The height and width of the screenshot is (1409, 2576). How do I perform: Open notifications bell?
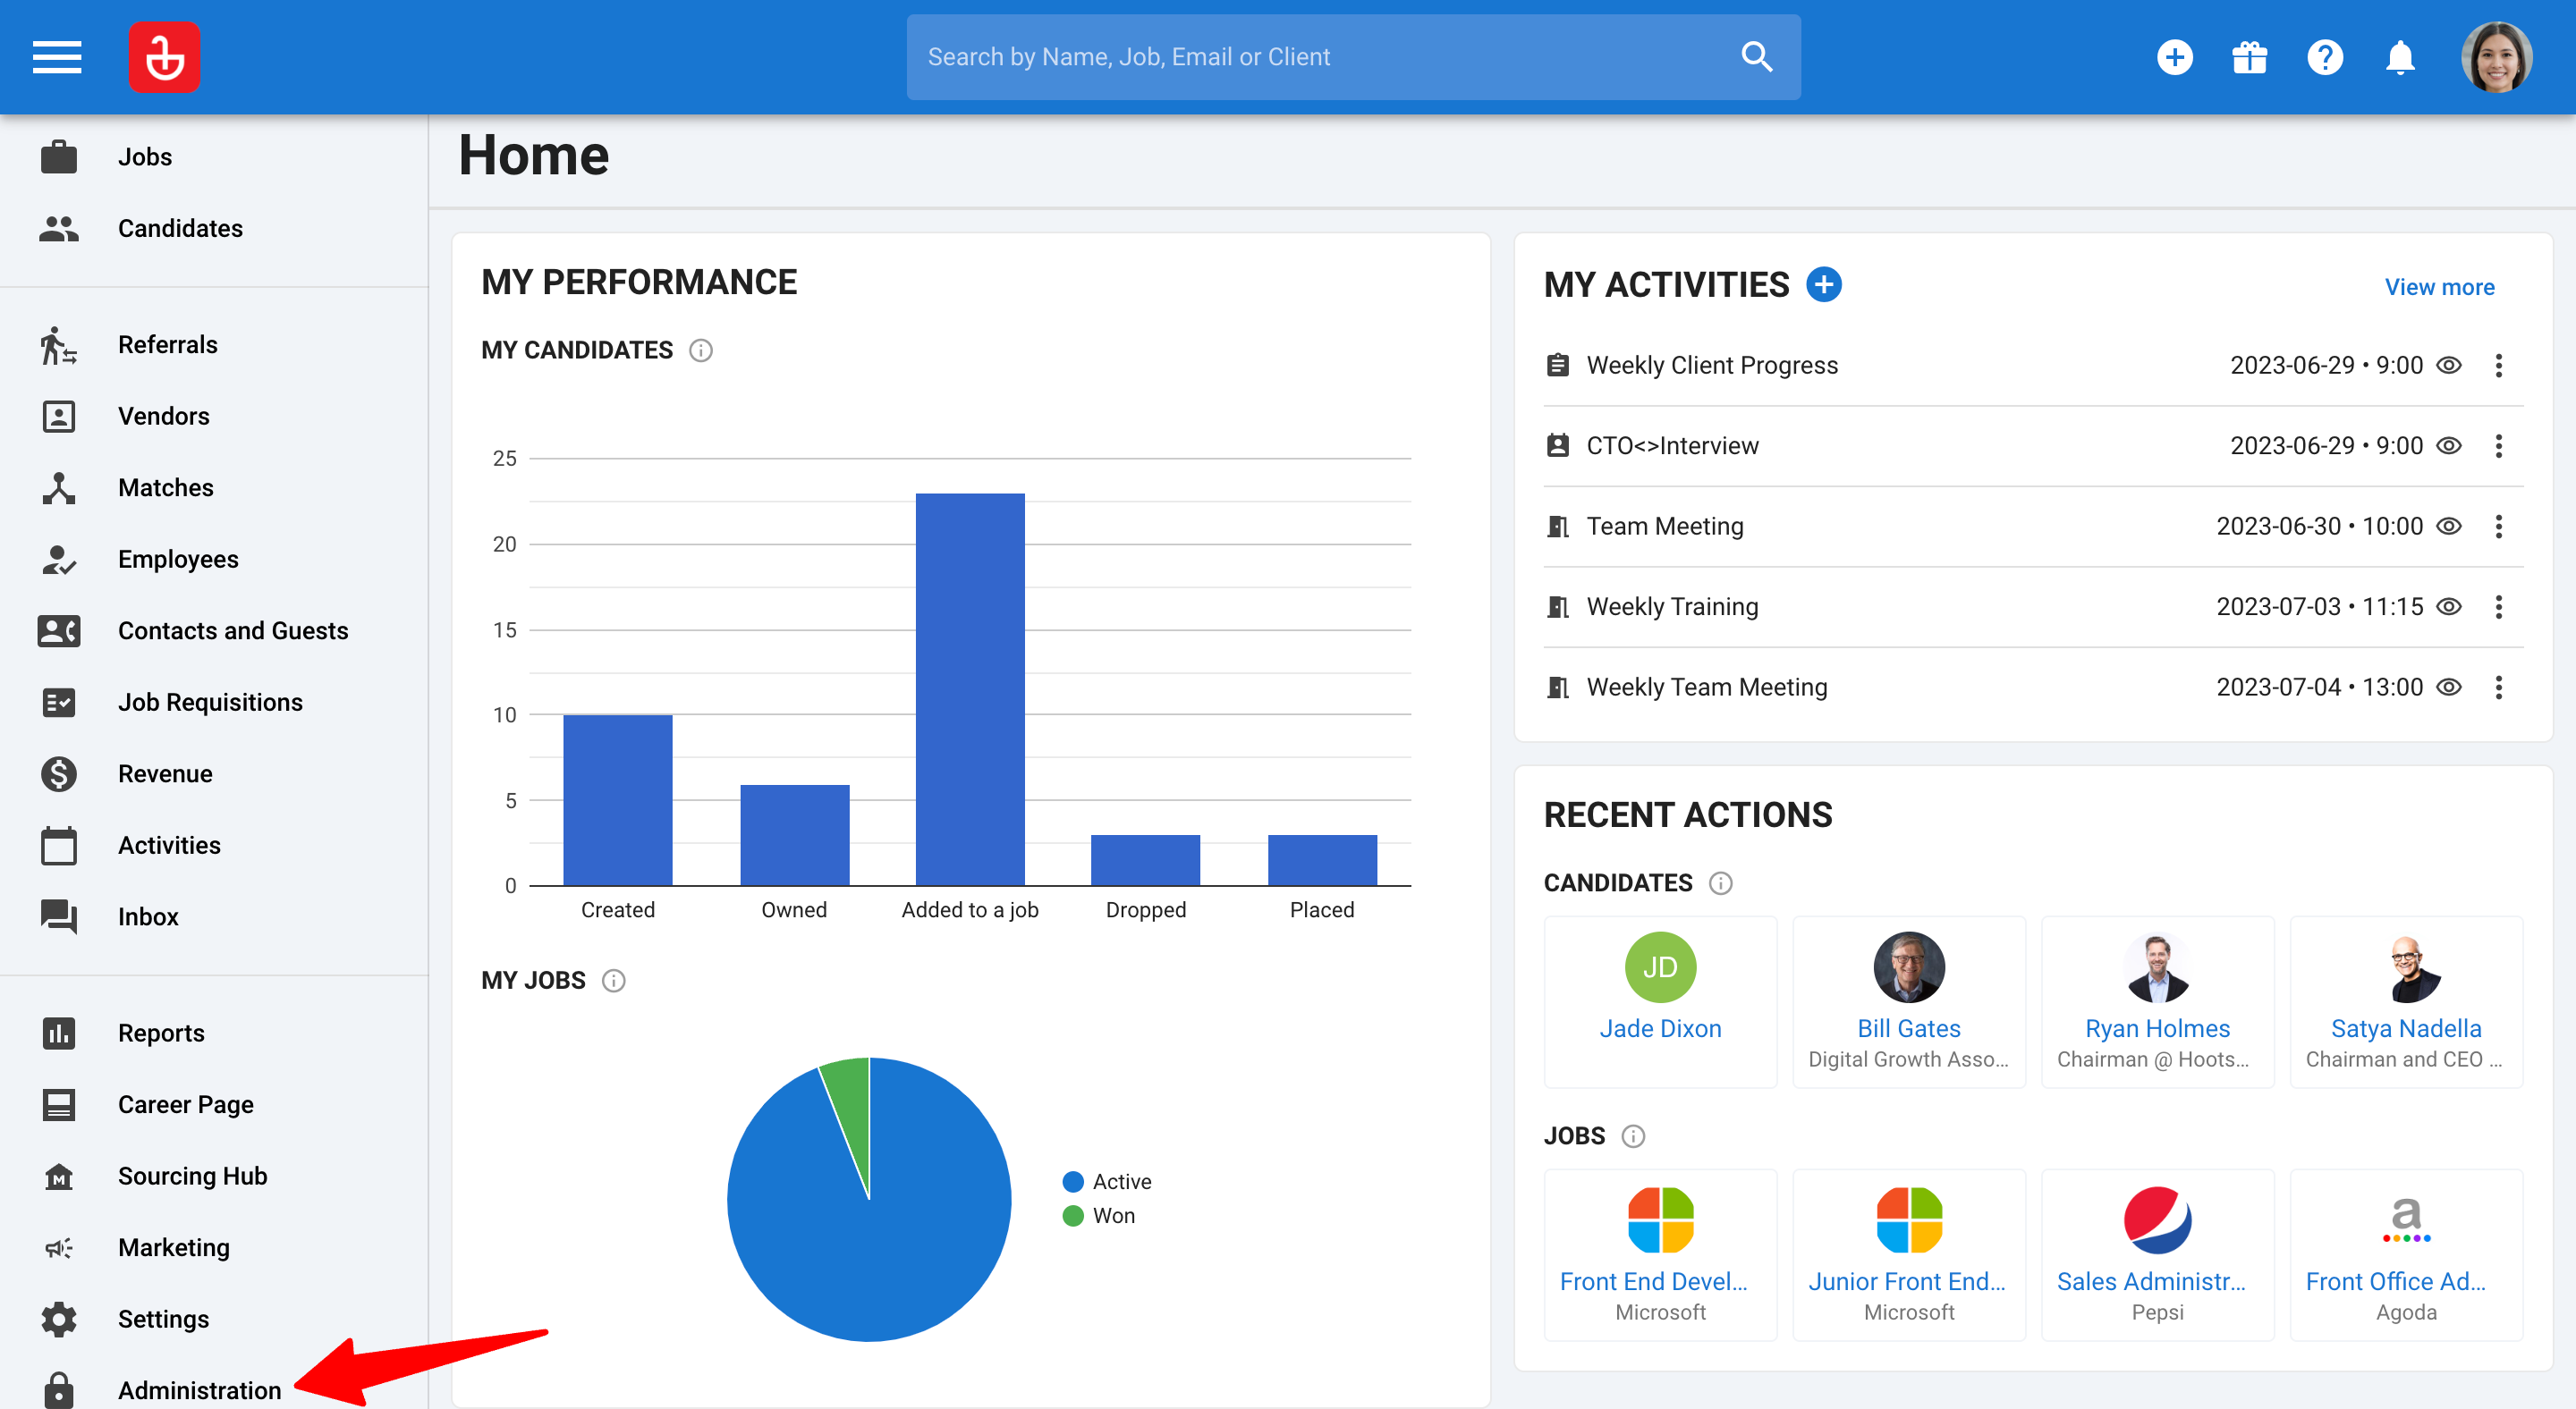tap(2399, 57)
